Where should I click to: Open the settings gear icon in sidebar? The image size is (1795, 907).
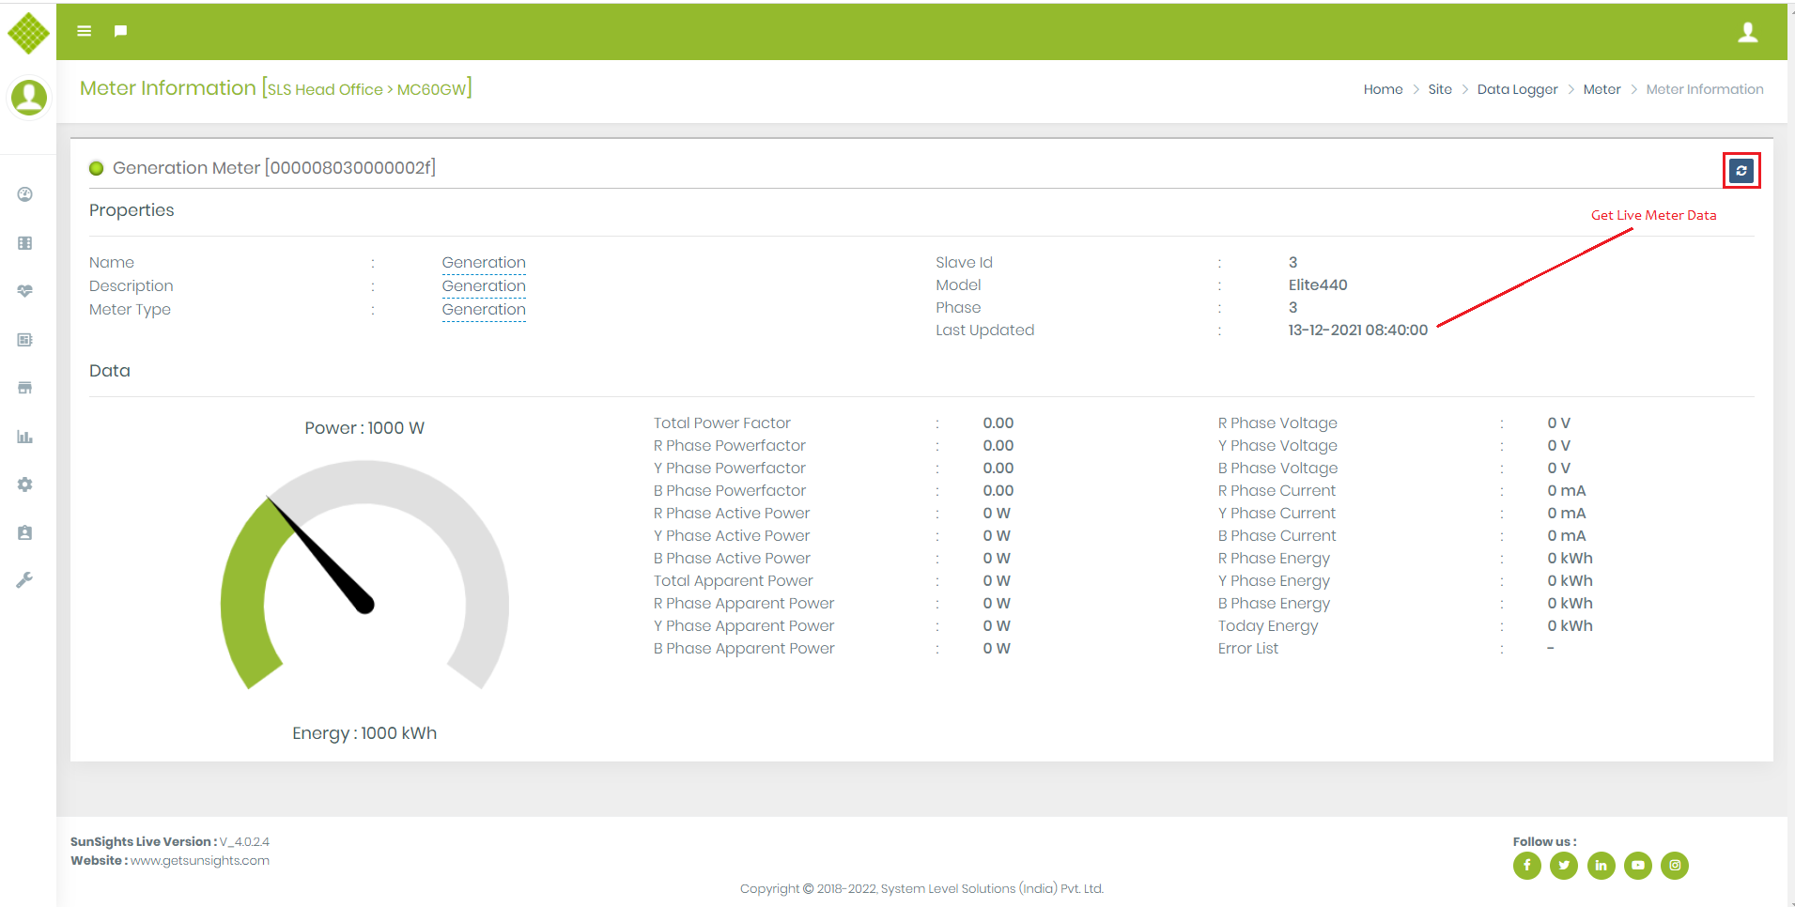[x=25, y=484]
